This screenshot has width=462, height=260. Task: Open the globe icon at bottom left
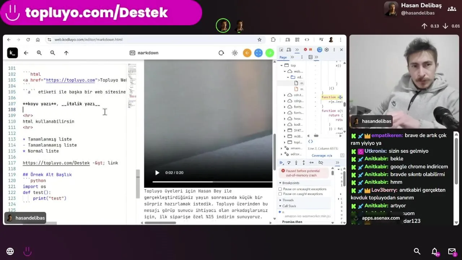click(10, 251)
